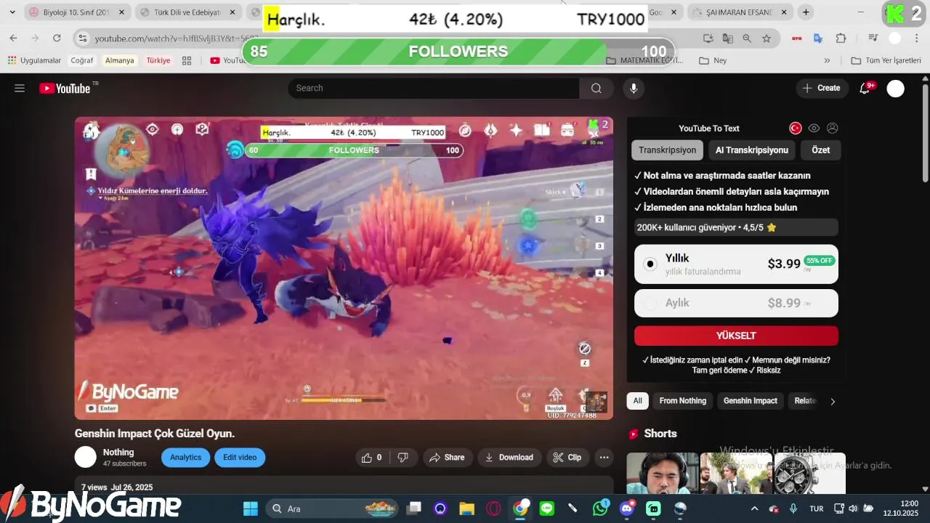Dislike the video with thumbs down
The image size is (930, 523).
click(403, 458)
